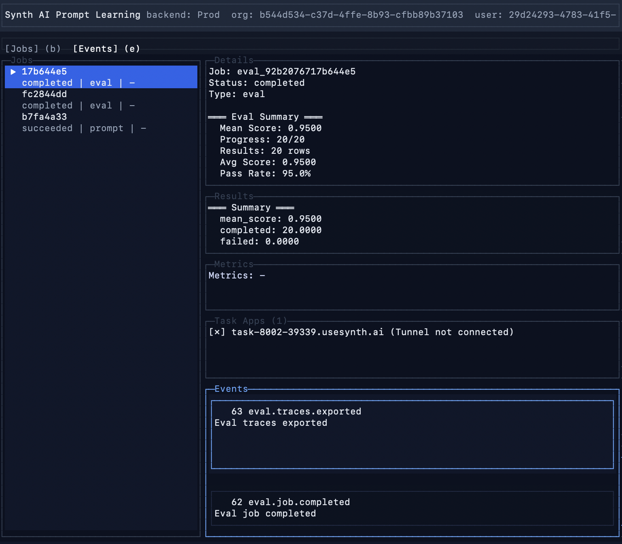The image size is (622, 544).
Task: Select job 17b644e5 in the Jobs list
Action: coord(101,77)
